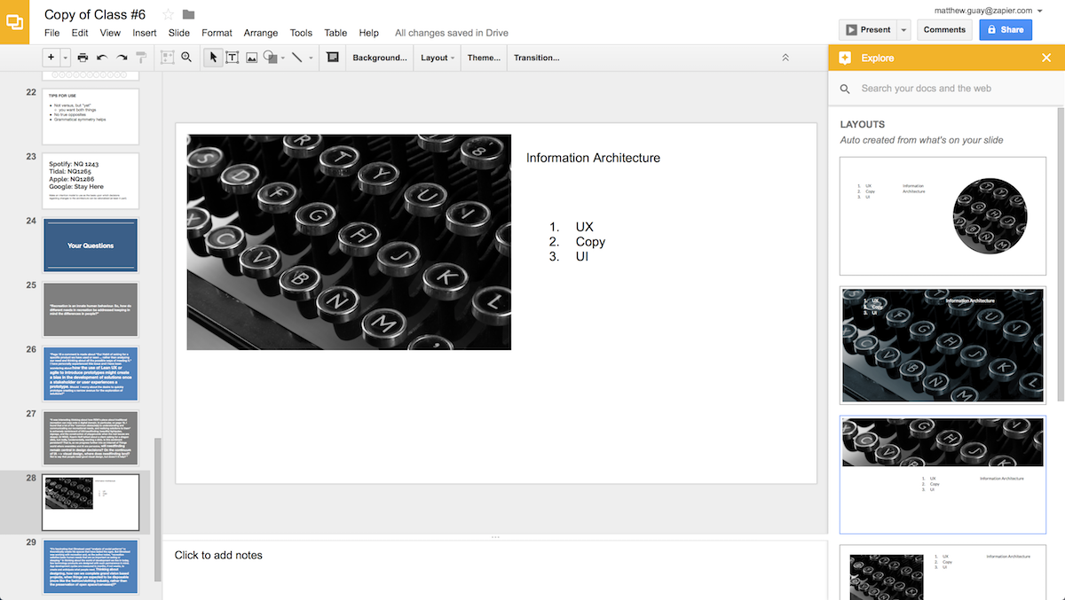Select the Zoom magnifier tool
This screenshot has height=600, width=1065.
186,57
